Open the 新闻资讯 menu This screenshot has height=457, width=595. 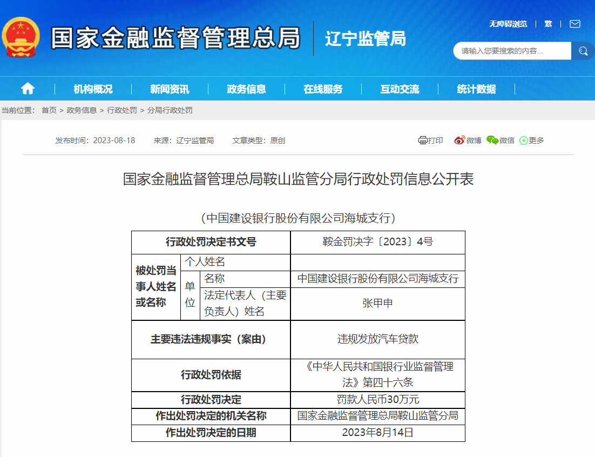pos(170,89)
